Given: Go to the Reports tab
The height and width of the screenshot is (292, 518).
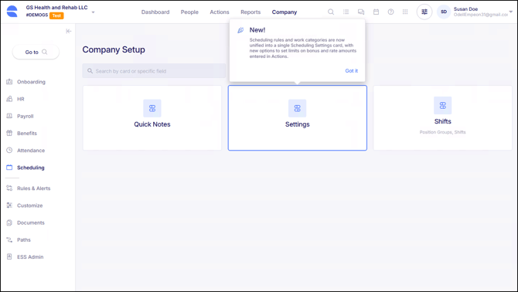Looking at the screenshot, I should click(x=250, y=12).
